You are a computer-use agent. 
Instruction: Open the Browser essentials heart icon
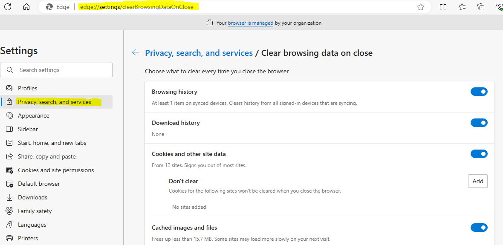pyautogui.click(x=499, y=7)
